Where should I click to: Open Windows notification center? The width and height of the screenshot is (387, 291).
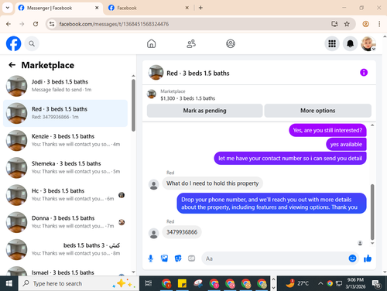(377, 283)
